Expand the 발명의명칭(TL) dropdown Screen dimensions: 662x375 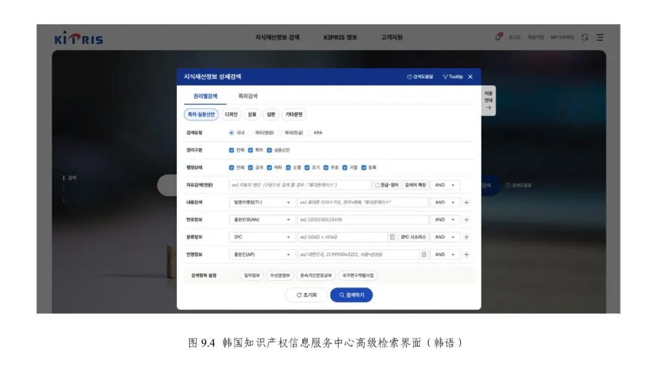click(x=262, y=202)
